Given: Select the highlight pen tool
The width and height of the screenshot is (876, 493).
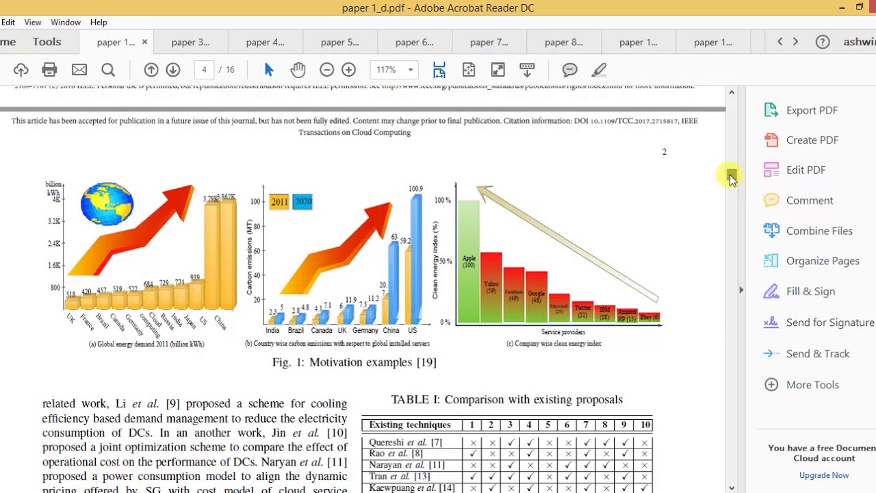Looking at the screenshot, I should click(599, 70).
